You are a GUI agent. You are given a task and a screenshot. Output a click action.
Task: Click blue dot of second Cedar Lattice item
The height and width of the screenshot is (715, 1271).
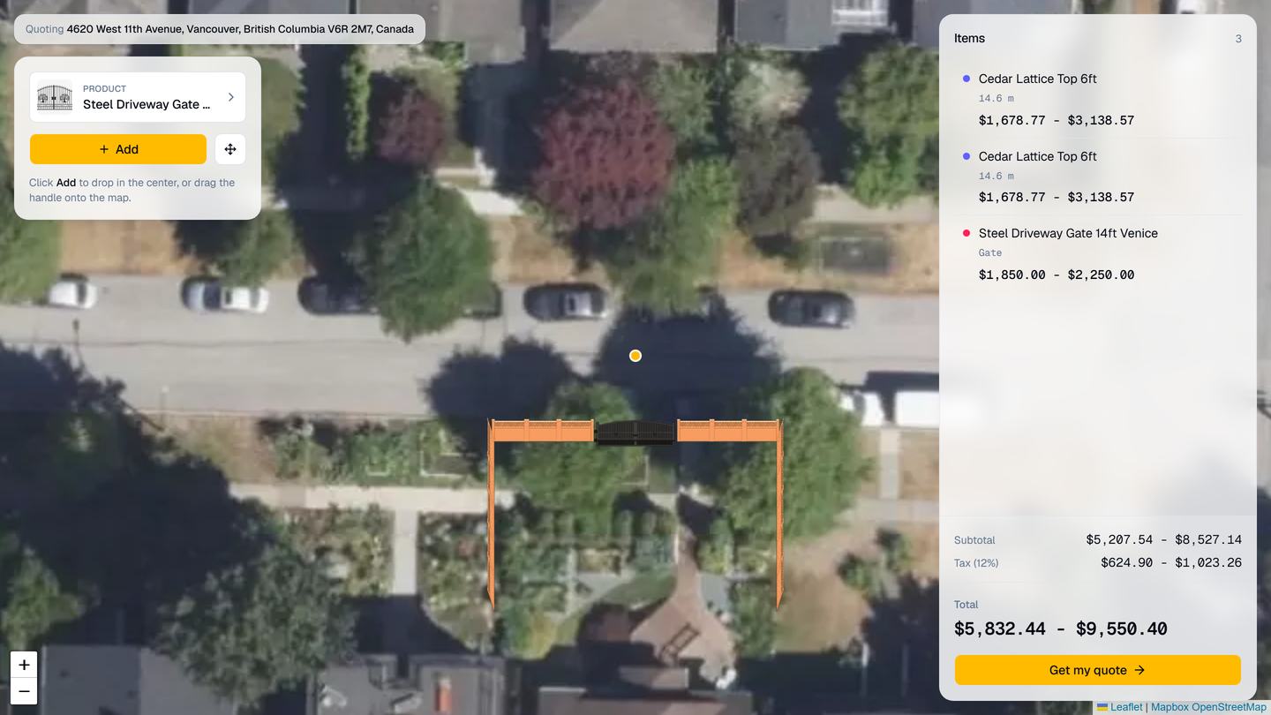click(x=966, y=156)
